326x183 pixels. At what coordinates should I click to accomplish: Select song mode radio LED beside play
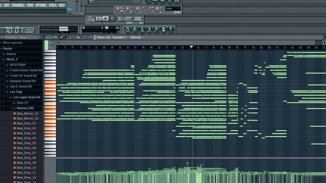pos(93,20)
